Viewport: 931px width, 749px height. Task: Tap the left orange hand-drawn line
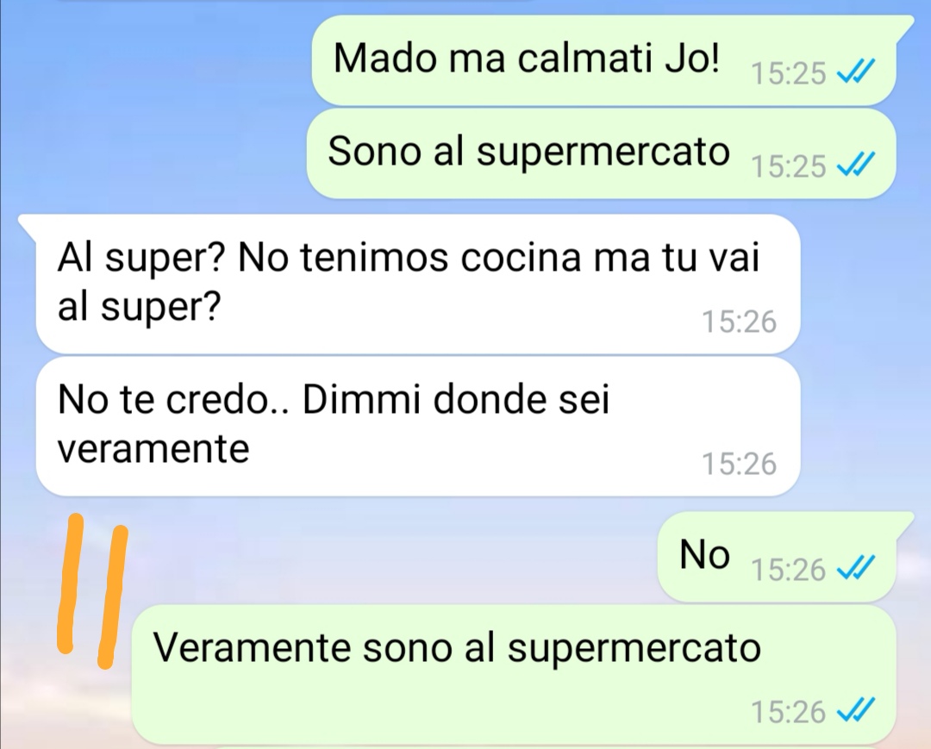click(x=70, y=584)
